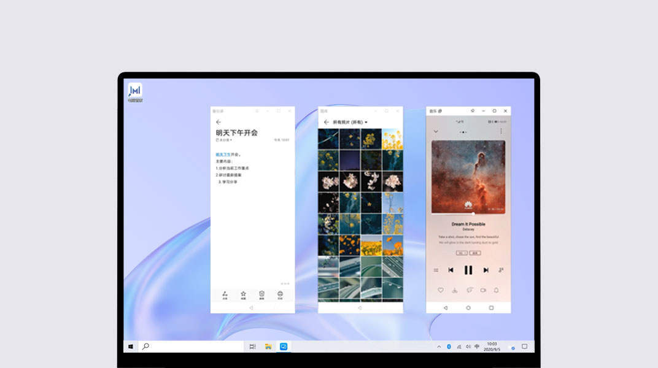The height and width of the screenshot is (368, 658).
Task: Click the music playback progress slider
Action: coord(468,213)
